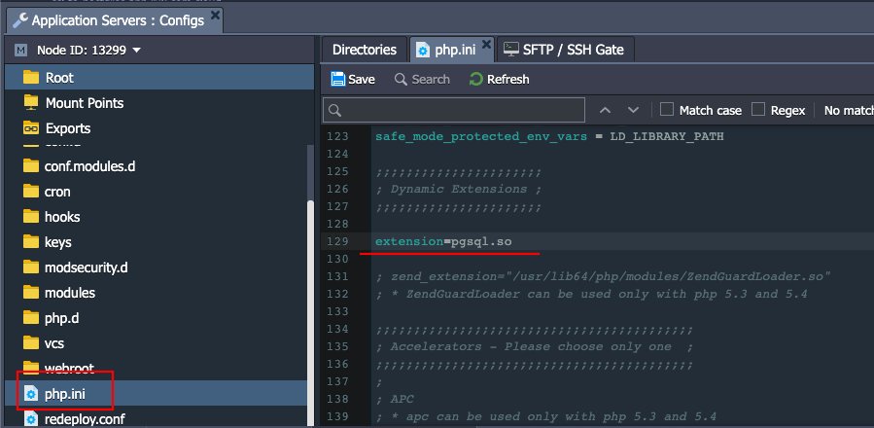
Task: Click line 129 extension=pgsql.so
Action: click(443, 241)
